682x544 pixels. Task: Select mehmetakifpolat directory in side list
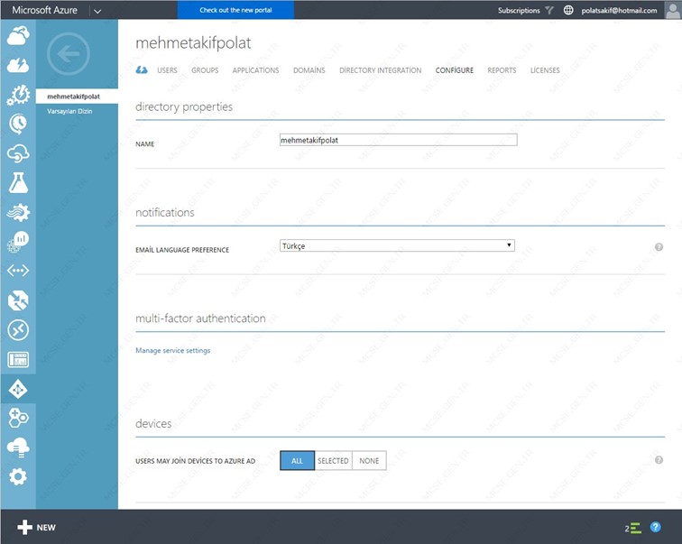click(77, 97)
